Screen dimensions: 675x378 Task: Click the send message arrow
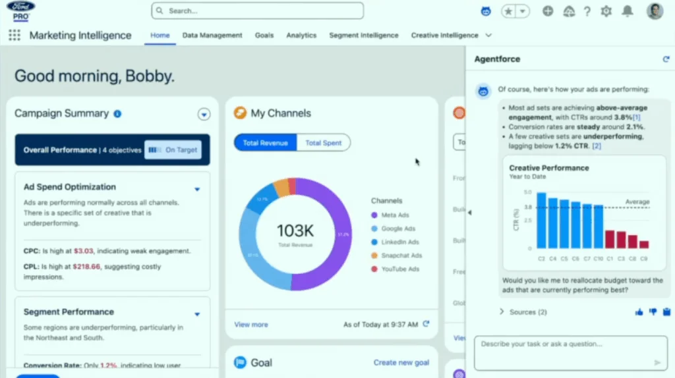click(x=657, y=362)
